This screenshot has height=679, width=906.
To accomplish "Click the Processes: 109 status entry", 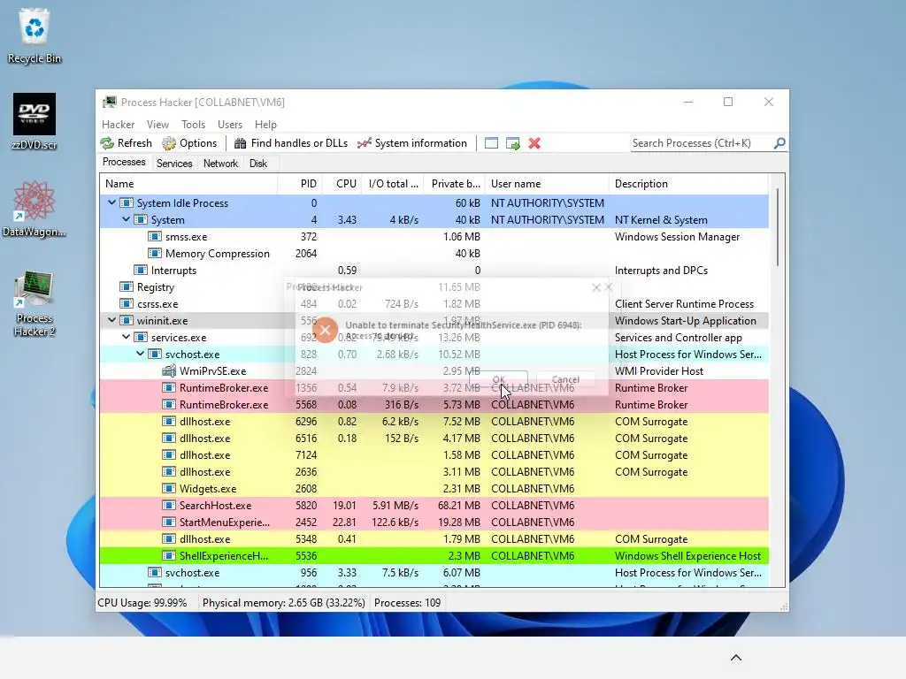I will click(407, 603).
